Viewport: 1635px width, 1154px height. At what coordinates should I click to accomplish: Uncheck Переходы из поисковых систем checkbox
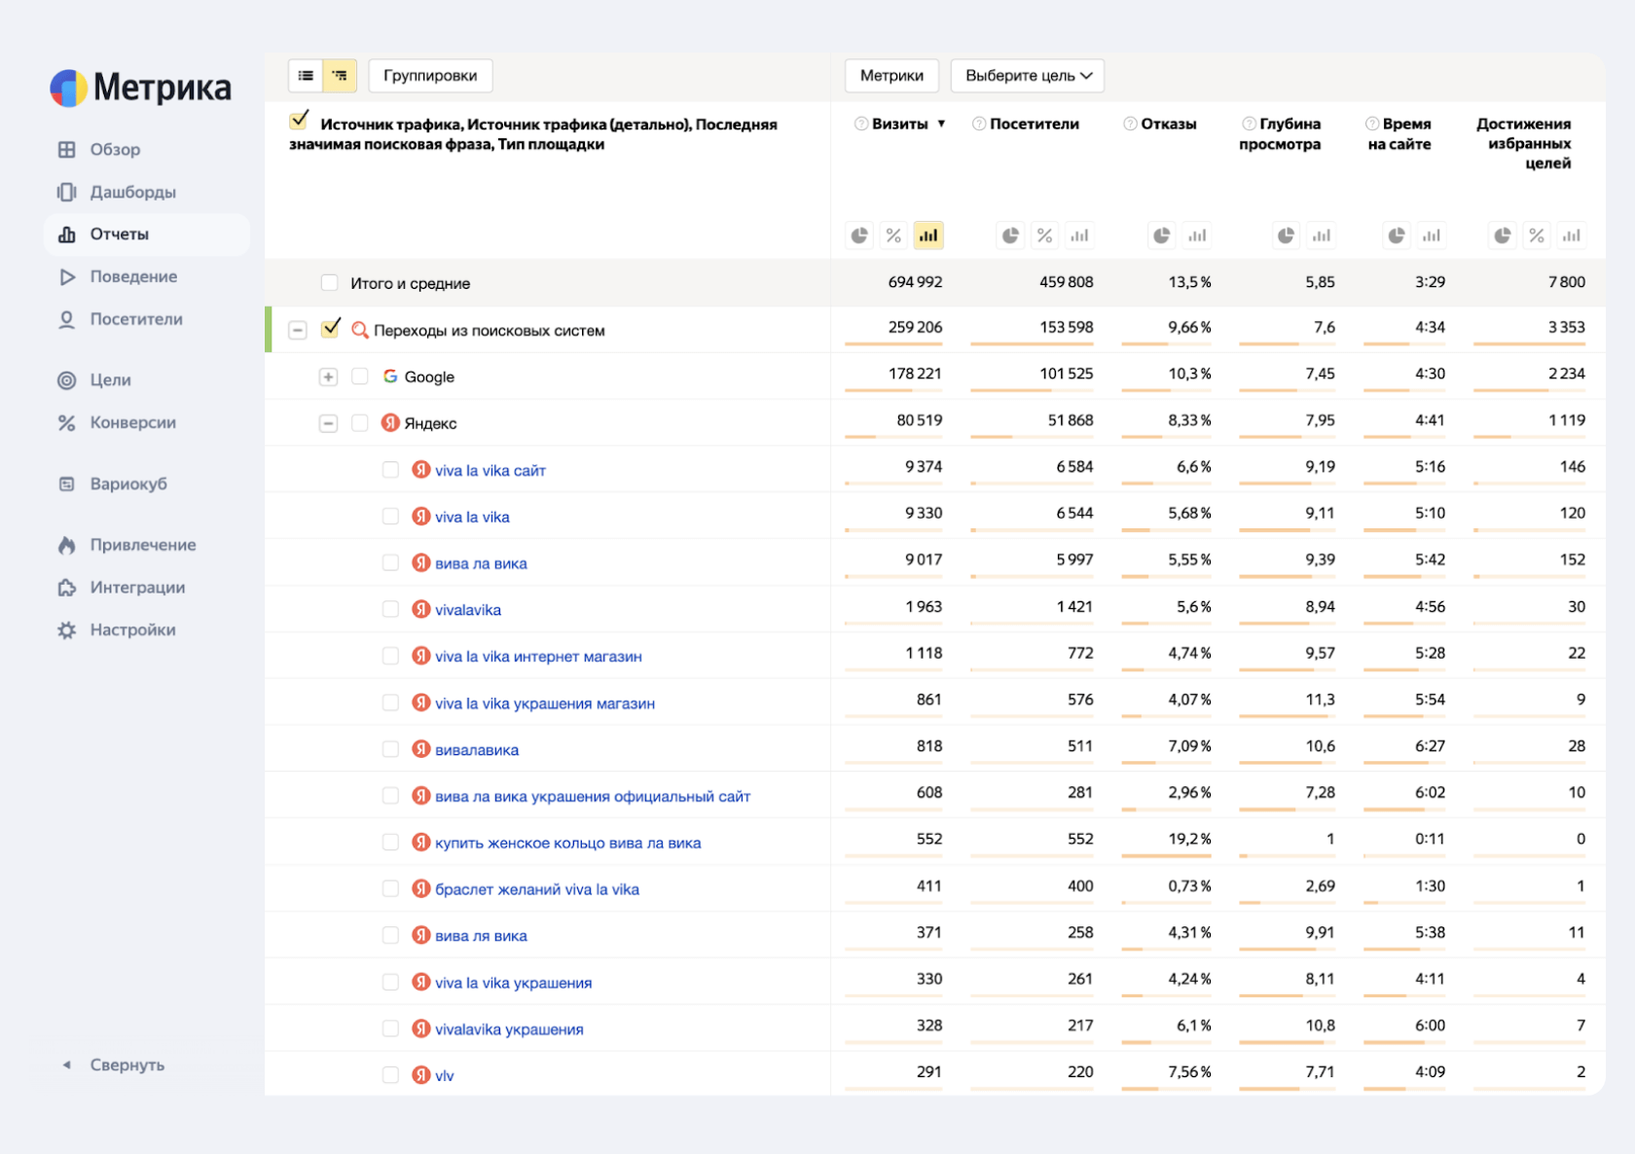pos(331,328)
